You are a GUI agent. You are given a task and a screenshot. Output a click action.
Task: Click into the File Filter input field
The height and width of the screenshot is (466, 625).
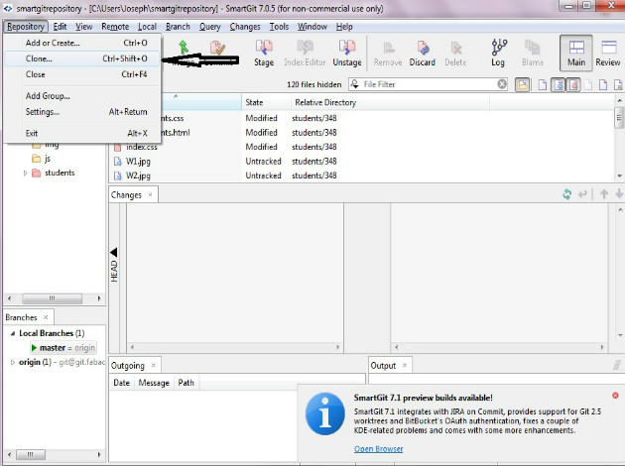click(x=429, y=84)
